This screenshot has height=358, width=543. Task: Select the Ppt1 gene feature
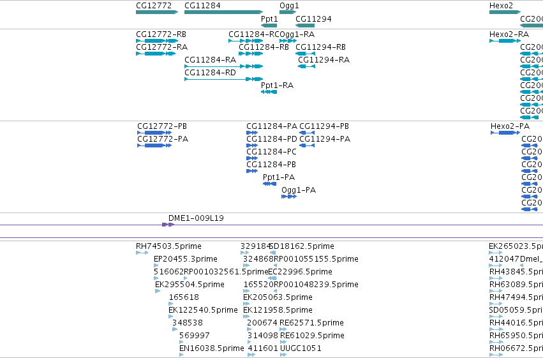pyautogui.click(x=269, y=26)
